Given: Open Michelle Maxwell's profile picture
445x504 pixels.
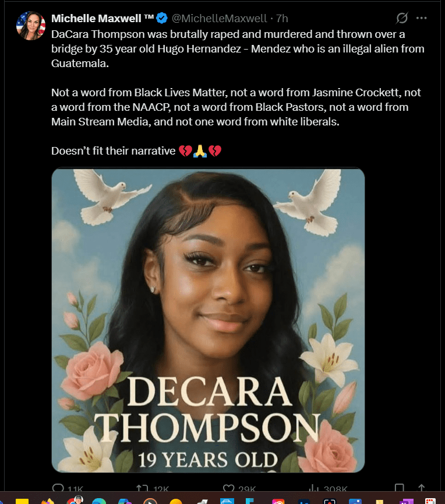Looking at the screenshot, I should [x=31, y=26].
